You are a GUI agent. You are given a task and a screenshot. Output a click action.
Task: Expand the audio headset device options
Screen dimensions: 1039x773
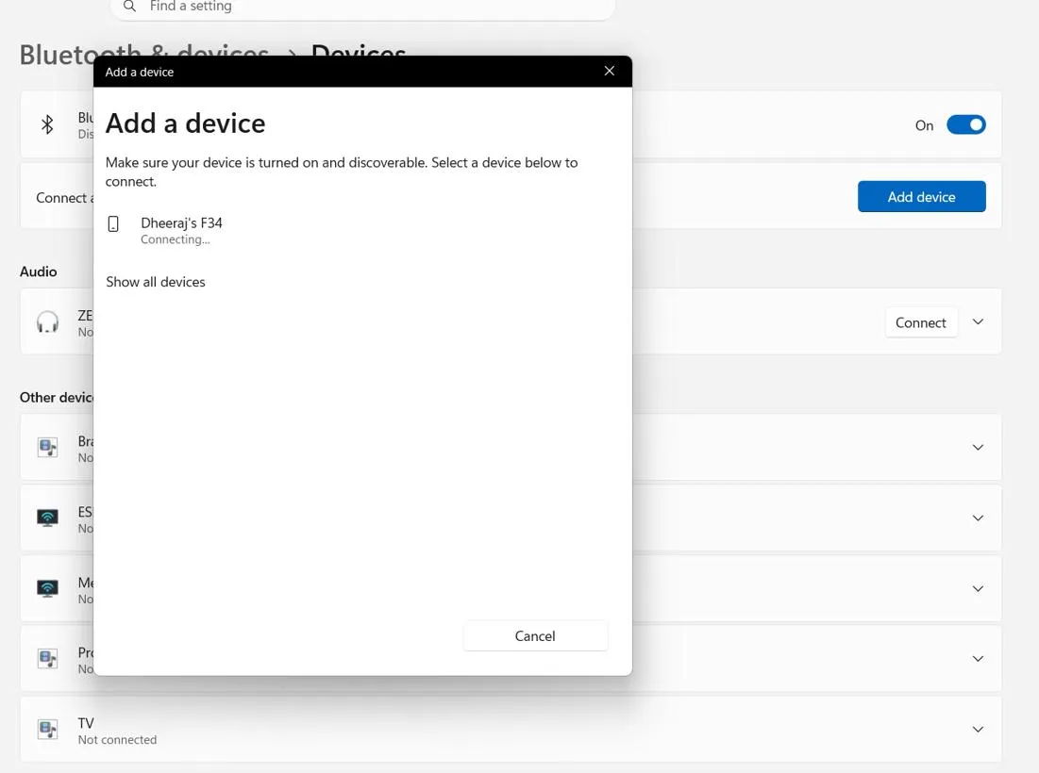[978, 321]
